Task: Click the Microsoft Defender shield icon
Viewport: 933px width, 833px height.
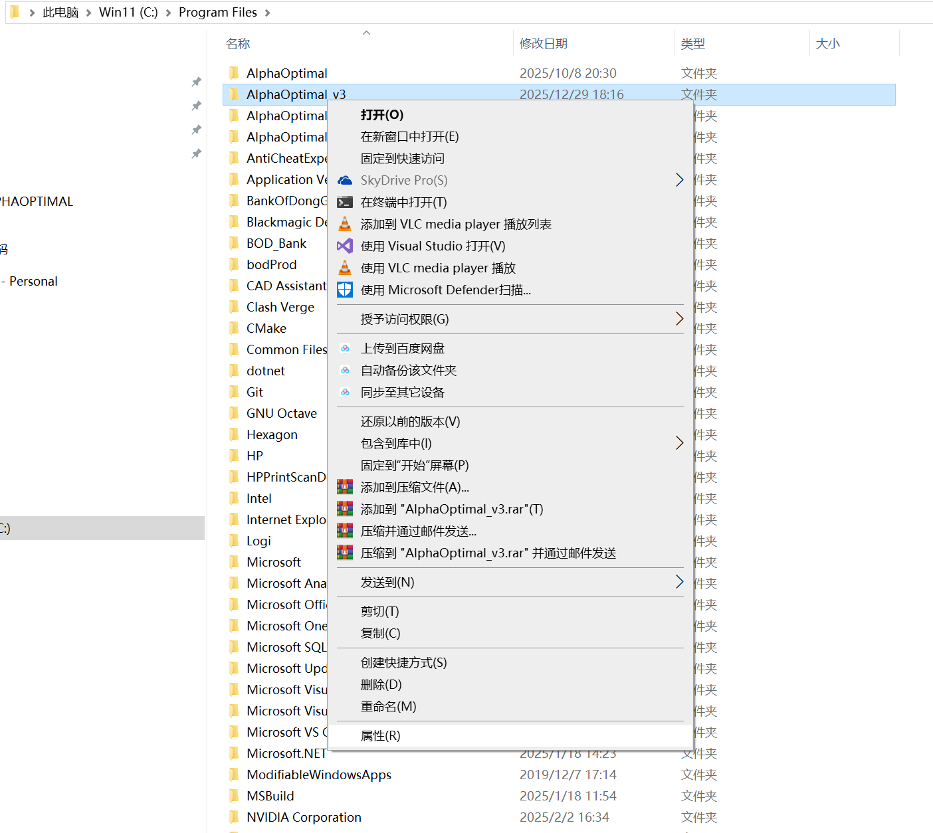Action: coord(345,290)
